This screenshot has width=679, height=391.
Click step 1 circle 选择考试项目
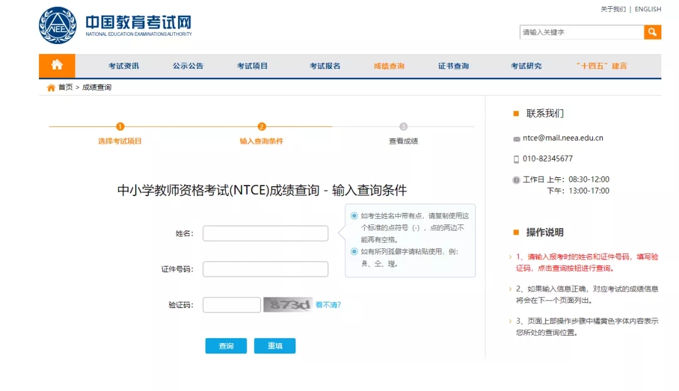coord(120,126)
